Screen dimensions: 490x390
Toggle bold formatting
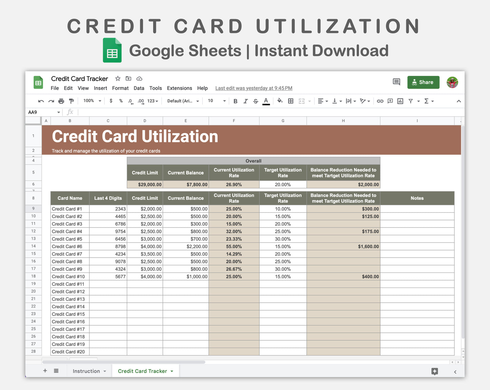pos(235,101)
